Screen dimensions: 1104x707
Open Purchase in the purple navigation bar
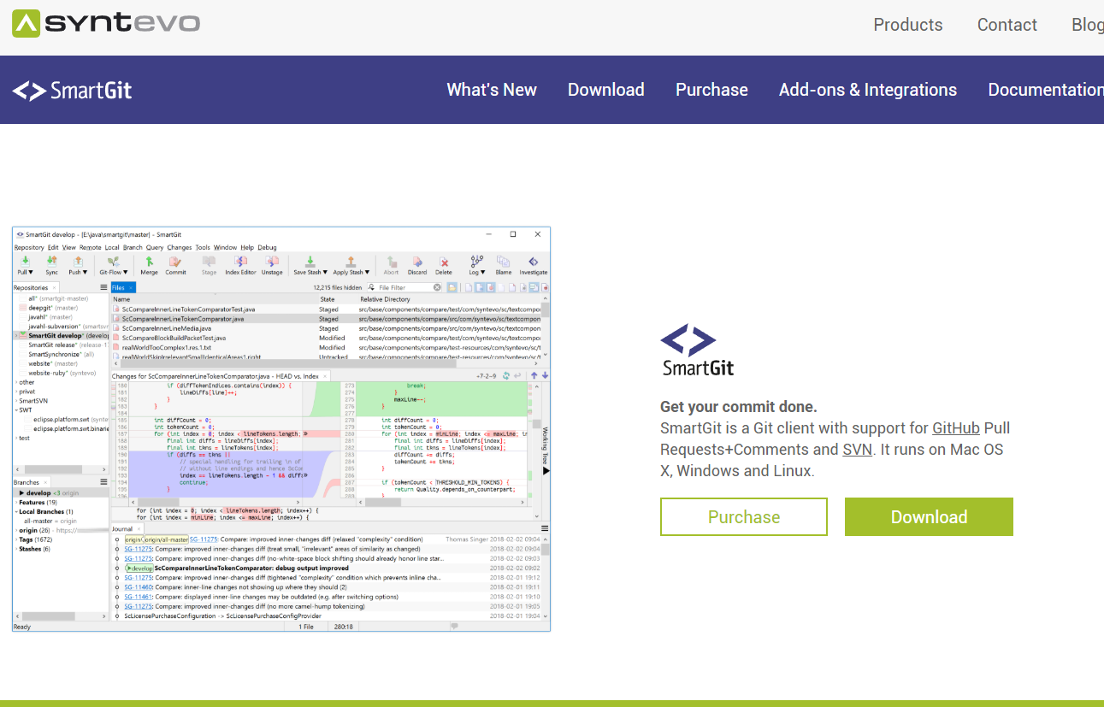711,90
